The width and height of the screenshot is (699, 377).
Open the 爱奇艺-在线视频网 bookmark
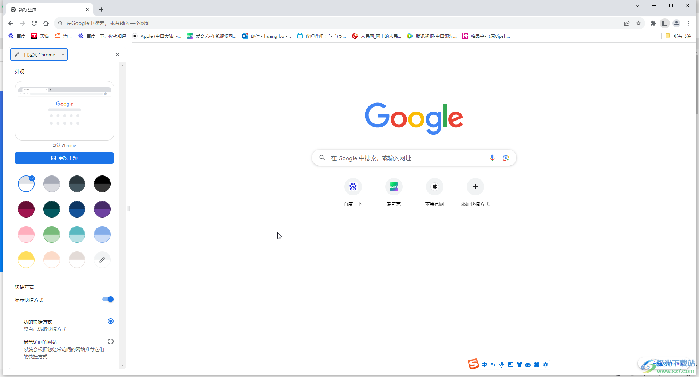212,36
